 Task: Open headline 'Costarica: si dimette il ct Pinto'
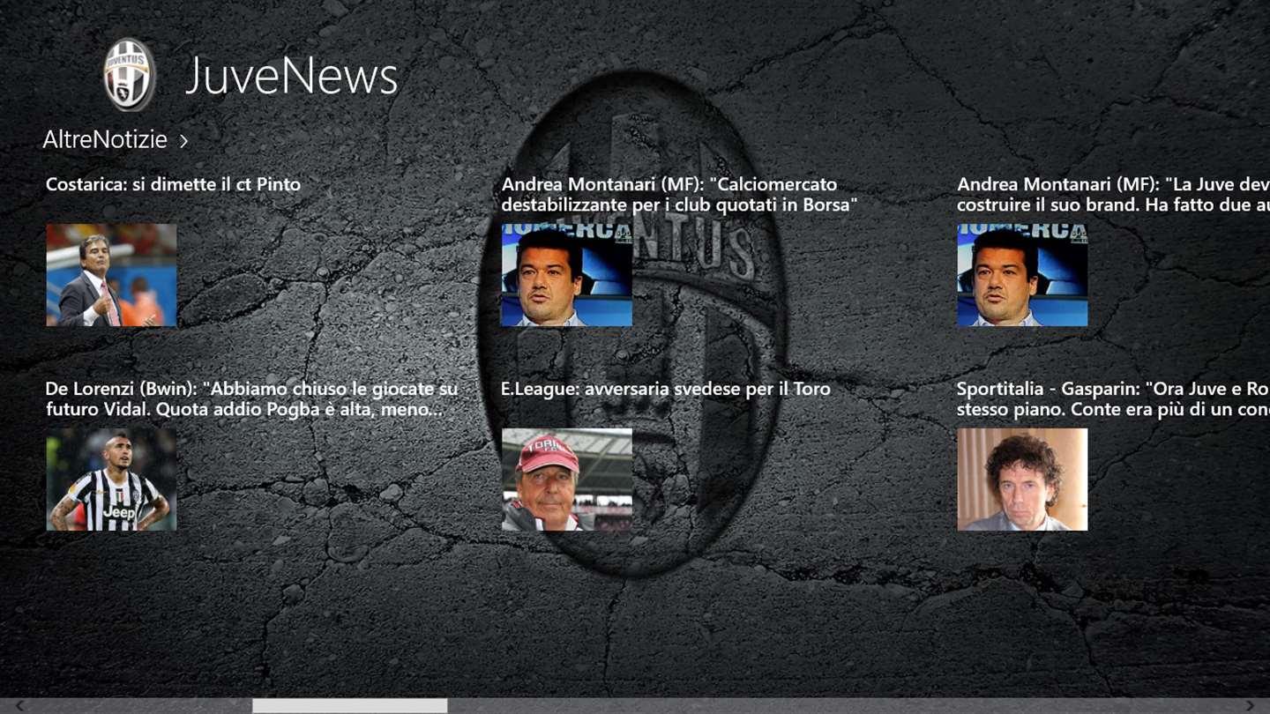(x=173, y=184)
